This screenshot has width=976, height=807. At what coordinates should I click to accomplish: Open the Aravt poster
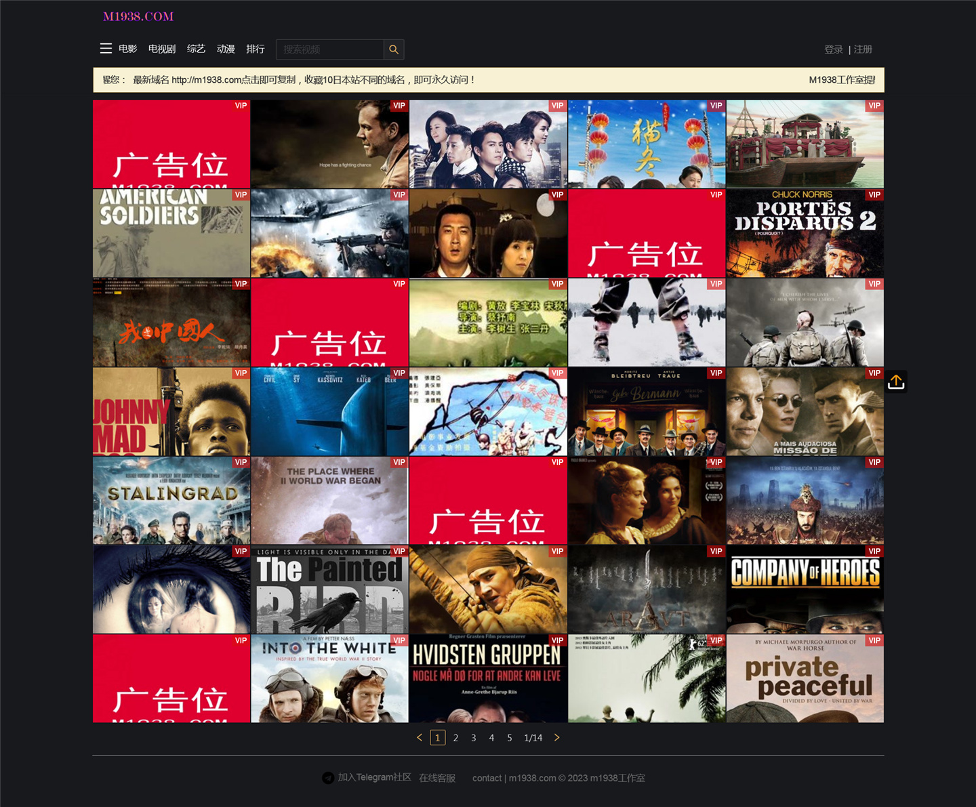pyautogui.click(x=647, y=589)
